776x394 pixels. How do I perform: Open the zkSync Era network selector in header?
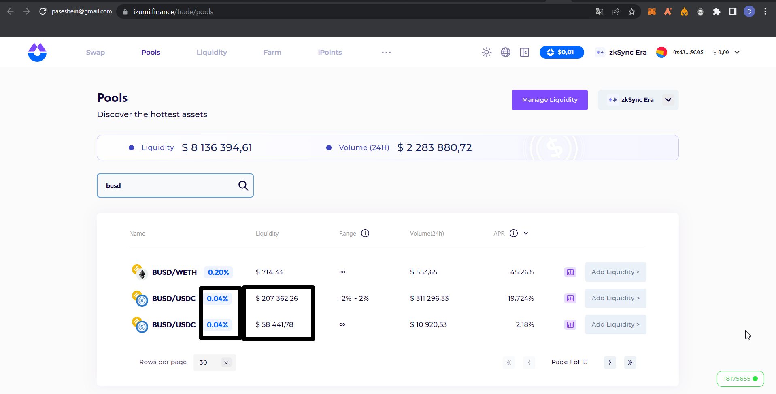pos(621,52)
